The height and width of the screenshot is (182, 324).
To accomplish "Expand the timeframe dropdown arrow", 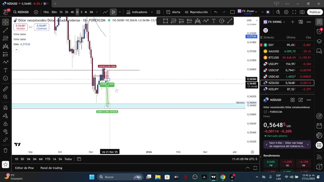I will [97, 12].
